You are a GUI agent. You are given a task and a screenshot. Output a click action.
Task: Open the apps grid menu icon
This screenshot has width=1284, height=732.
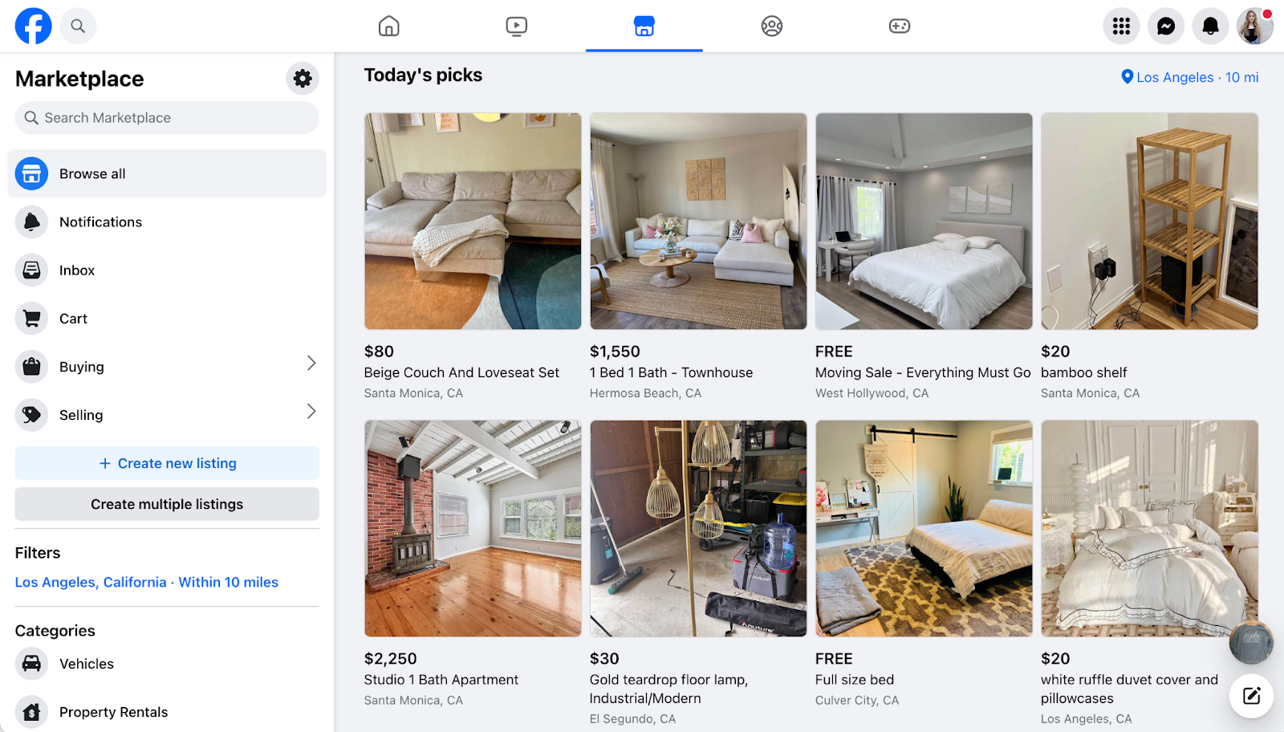point(1121,26)
